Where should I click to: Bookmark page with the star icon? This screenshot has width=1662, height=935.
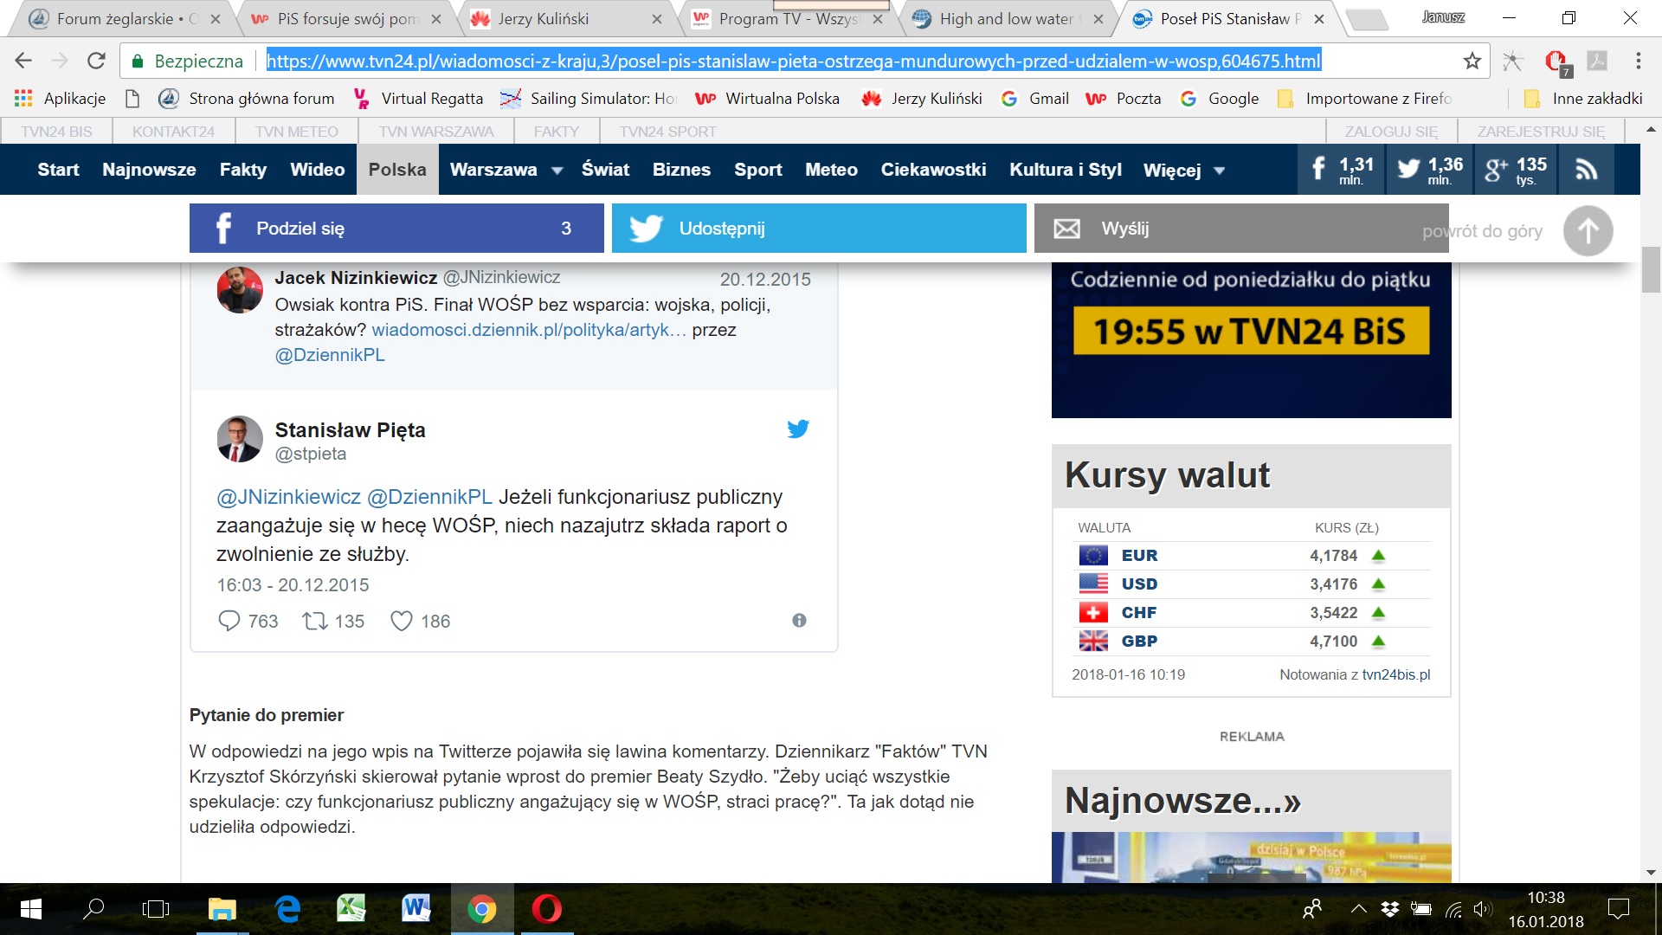(1472, 61)
